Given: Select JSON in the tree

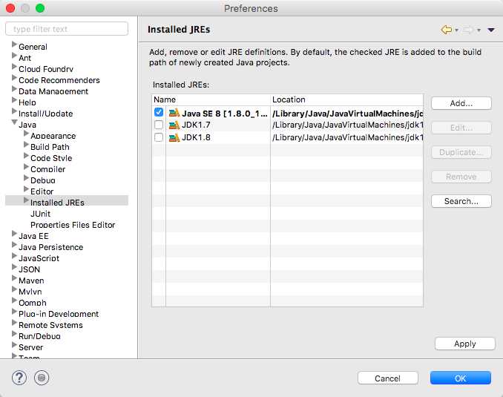Looking at the screenshot, I should (30, 269).
